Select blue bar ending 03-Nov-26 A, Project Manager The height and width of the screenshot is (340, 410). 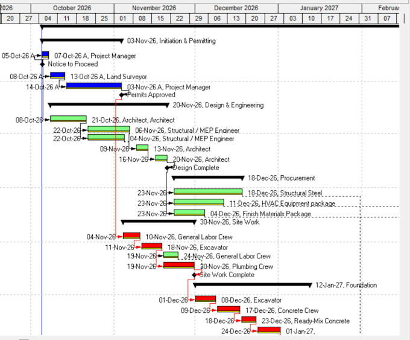(94, 86)
